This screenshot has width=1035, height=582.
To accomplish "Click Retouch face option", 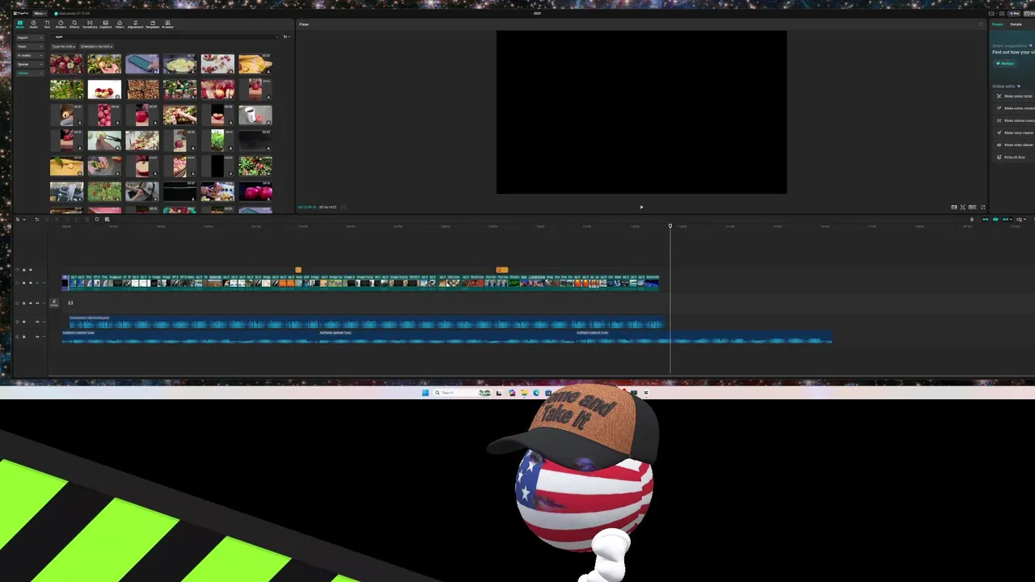I will (1012, 157).
